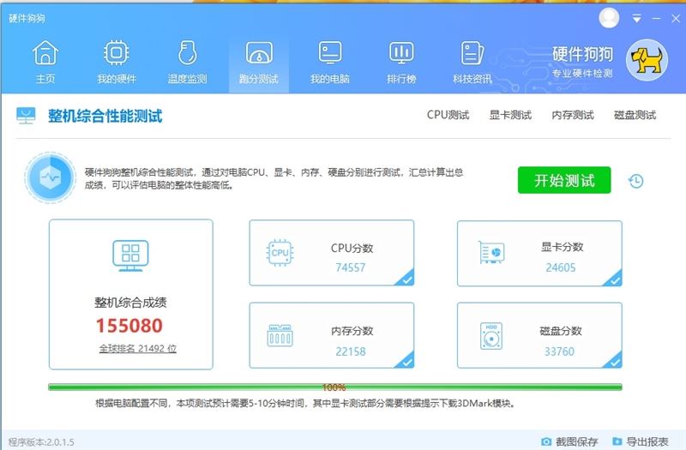The width and height of the screenshot is (686, 450).
Task: Open 我的电脑 computer icon
Action: click(x=330, y=53)
